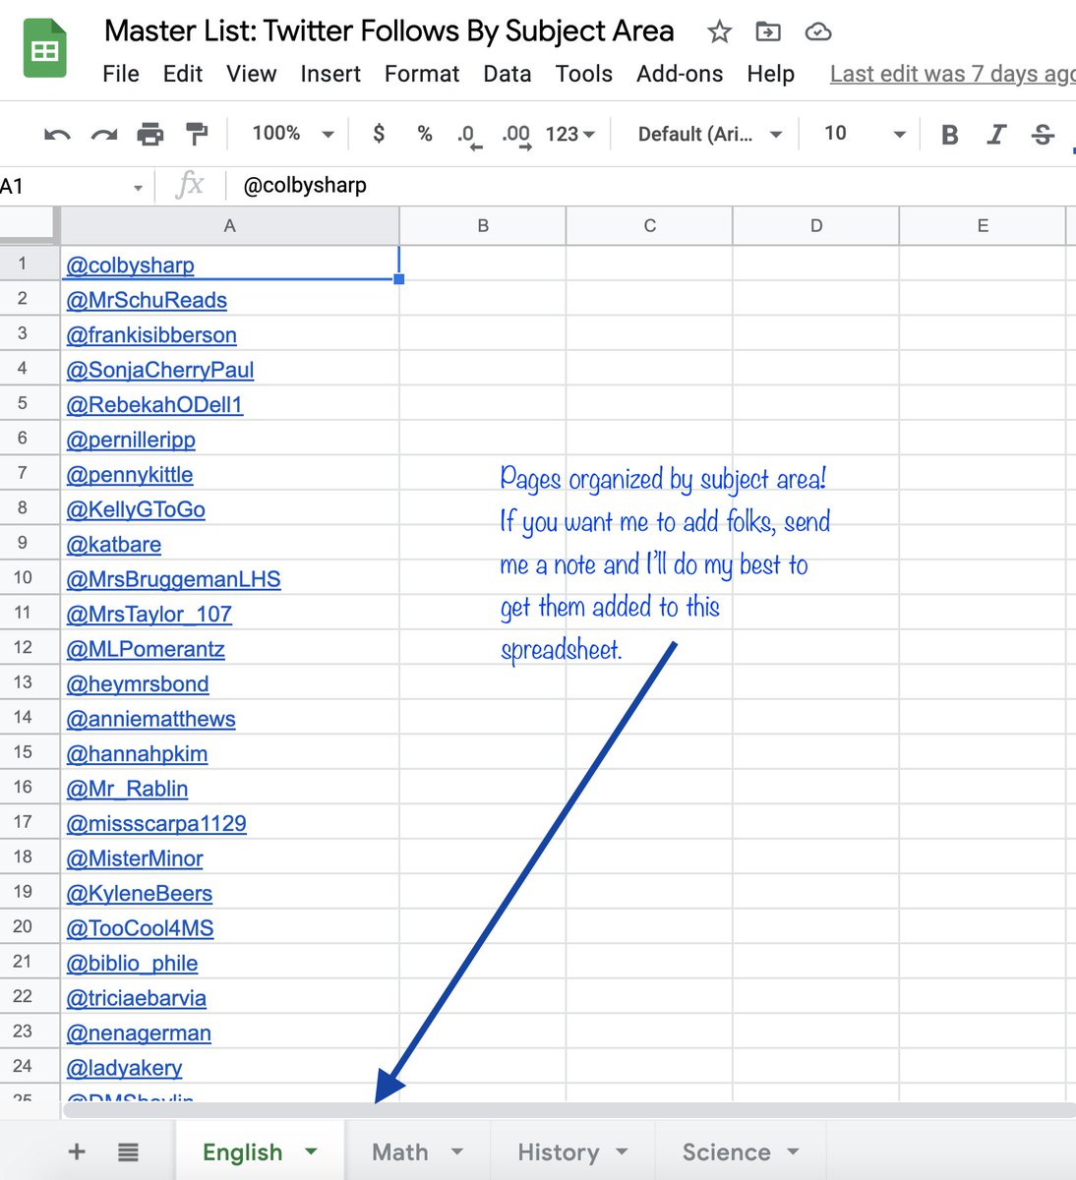Select the English sheet tab

[x=243, y=1151]
